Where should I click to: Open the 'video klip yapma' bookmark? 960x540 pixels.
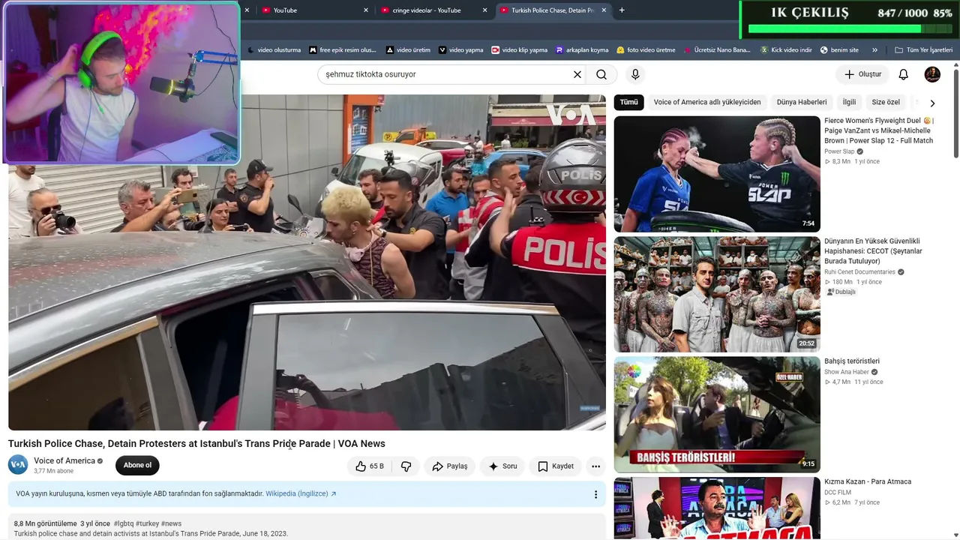coord(520,50)
